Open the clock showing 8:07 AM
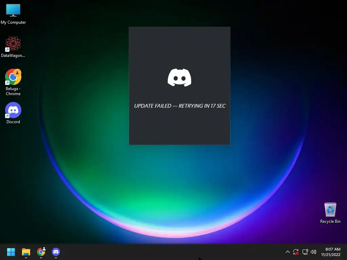 (333, 249)
